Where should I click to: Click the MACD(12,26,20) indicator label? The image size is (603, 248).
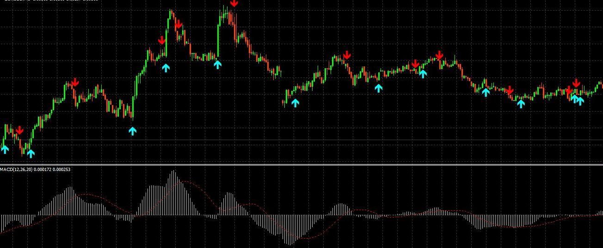click(17, 170)
